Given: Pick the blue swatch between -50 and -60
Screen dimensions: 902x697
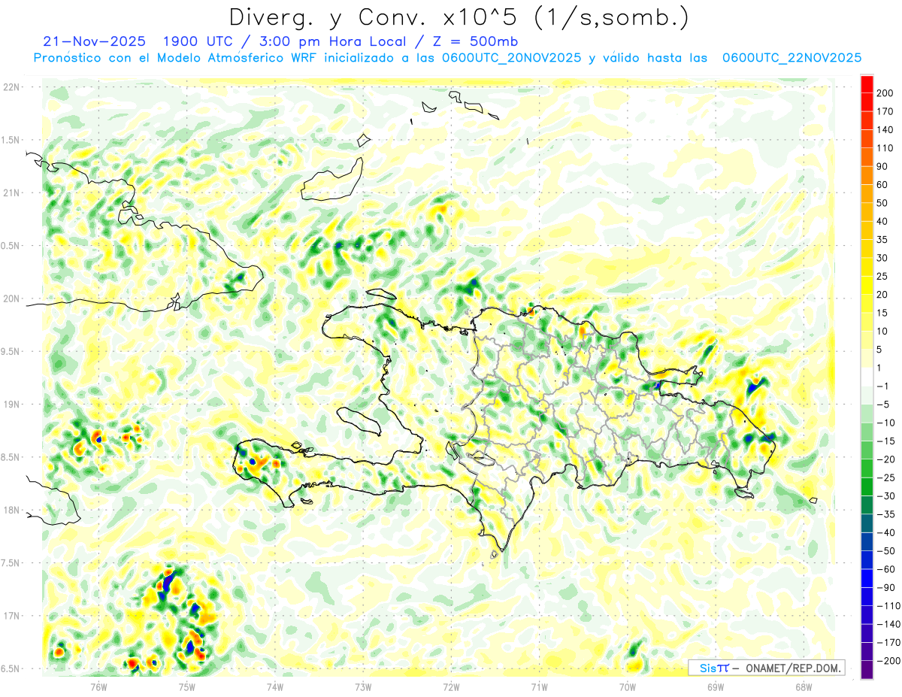Looking at the screenshot, I should [x=867, y=560].
